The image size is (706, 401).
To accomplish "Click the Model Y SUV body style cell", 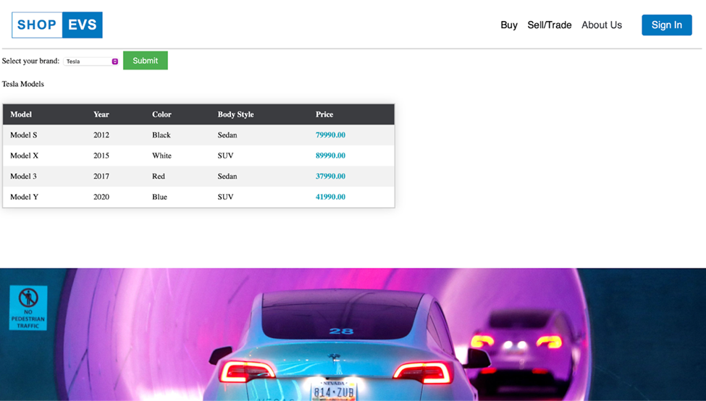I will coord(226,197).
